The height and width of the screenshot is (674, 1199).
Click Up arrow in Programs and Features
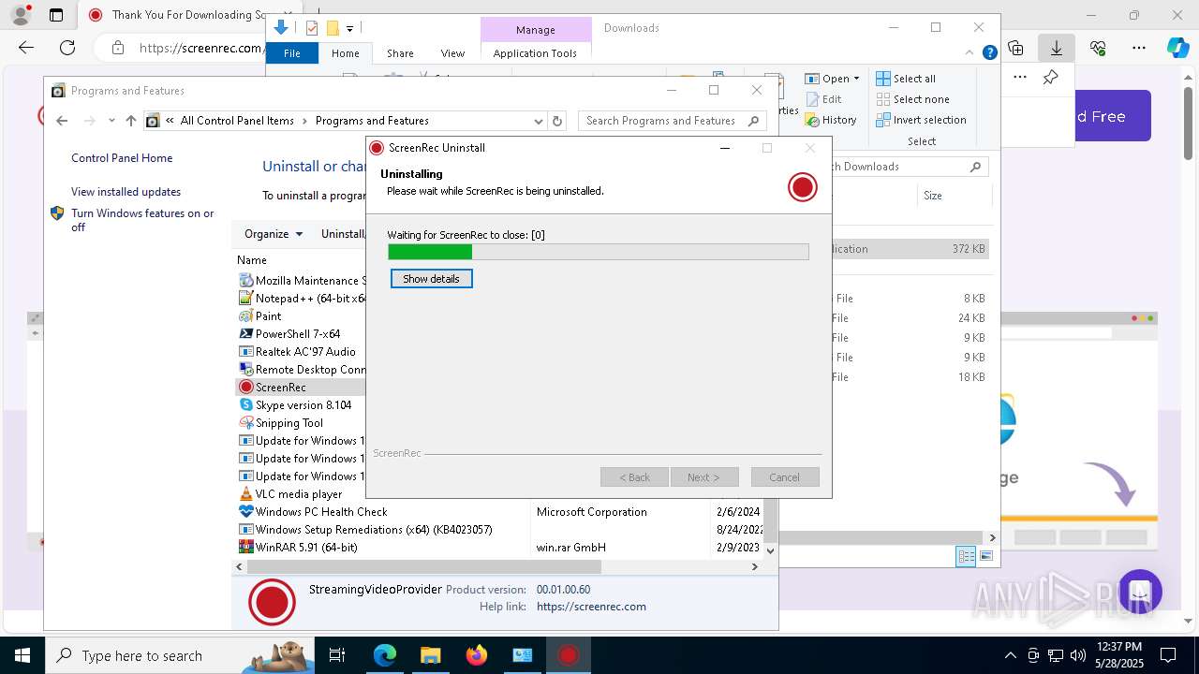tap(131, 121)
